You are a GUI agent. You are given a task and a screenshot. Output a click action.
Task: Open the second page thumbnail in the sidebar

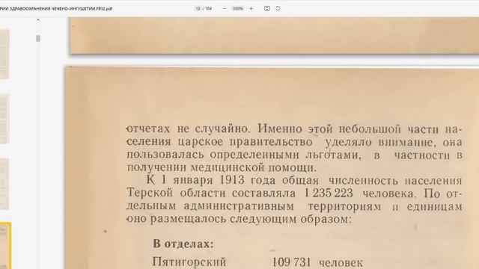pyautogui.click(x=4, y=119)
